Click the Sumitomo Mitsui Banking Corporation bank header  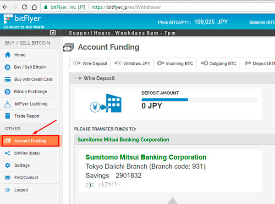[x=175, y=140]
